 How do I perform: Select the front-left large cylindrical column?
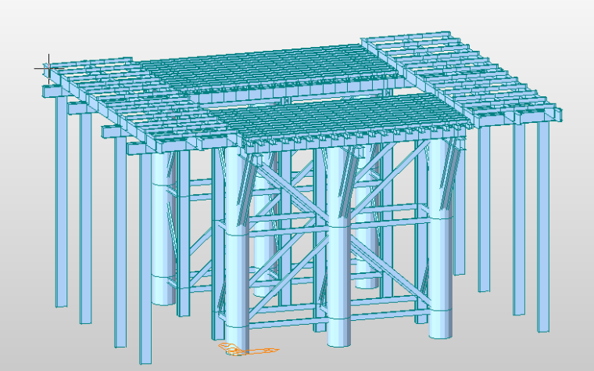pyautogui.click(x=235, y=258)
